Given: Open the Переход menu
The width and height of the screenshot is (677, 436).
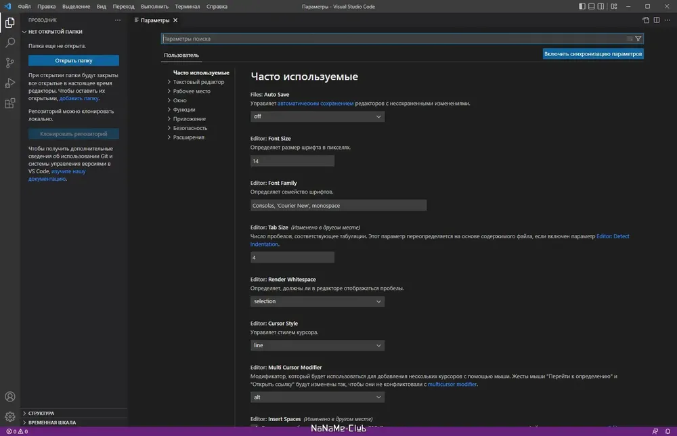Looking at the screenshot, I should (x=123, y=7).
